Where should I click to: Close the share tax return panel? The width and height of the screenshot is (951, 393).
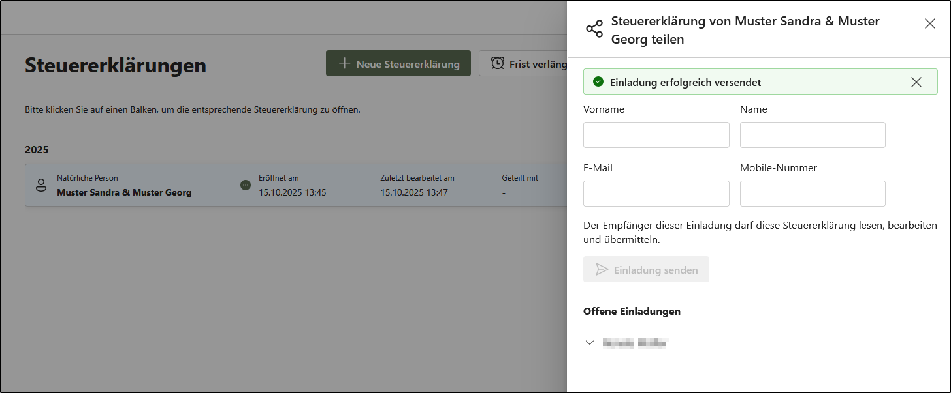(930, 23)
